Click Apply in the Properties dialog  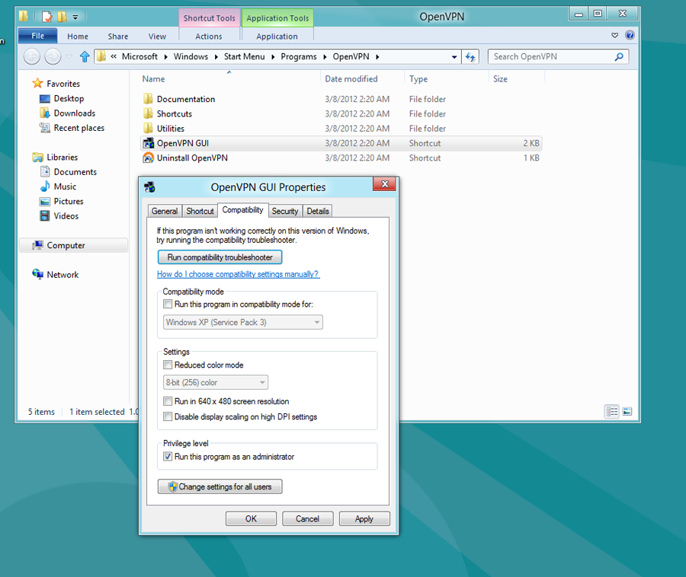364,518
